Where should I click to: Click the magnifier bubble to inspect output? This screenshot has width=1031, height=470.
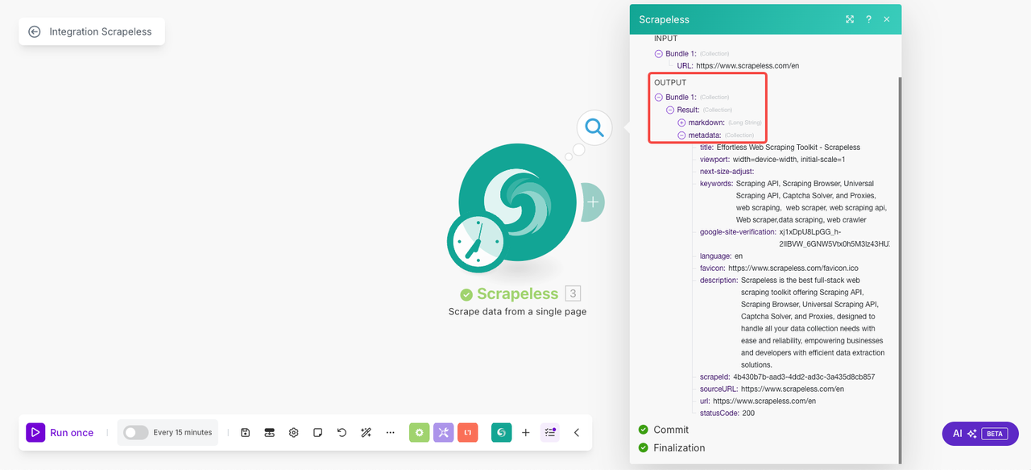pyautogui.click(x=594, y=127)
